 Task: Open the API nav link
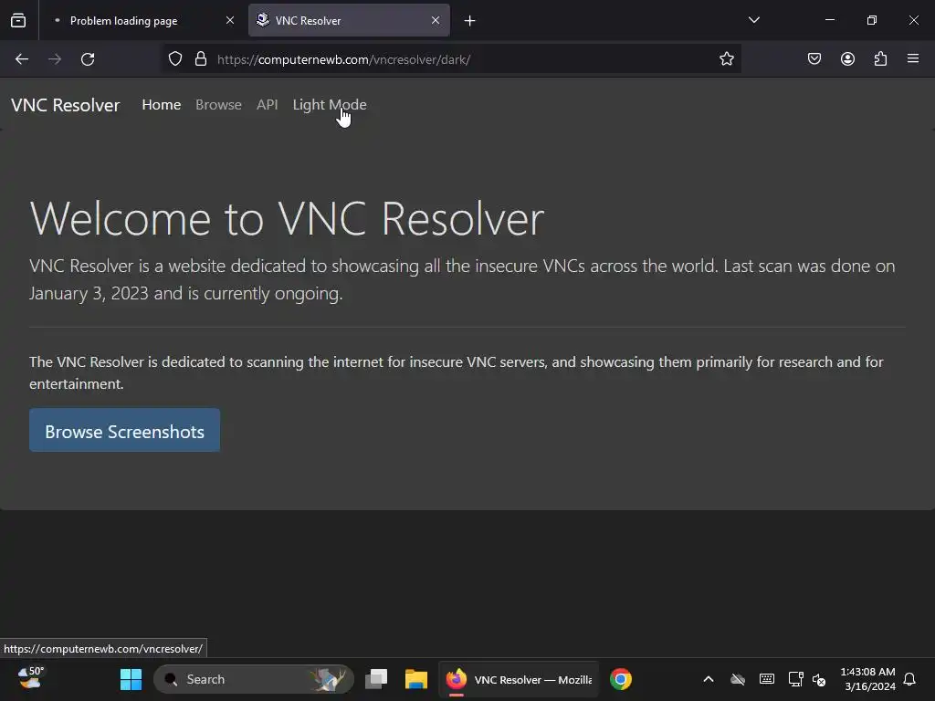[x=268, y=105]
